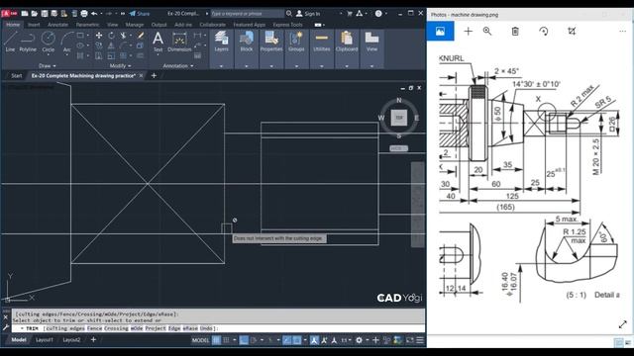Click the View panel icon
The image size is (634, 356).
[x=371, y=39]
